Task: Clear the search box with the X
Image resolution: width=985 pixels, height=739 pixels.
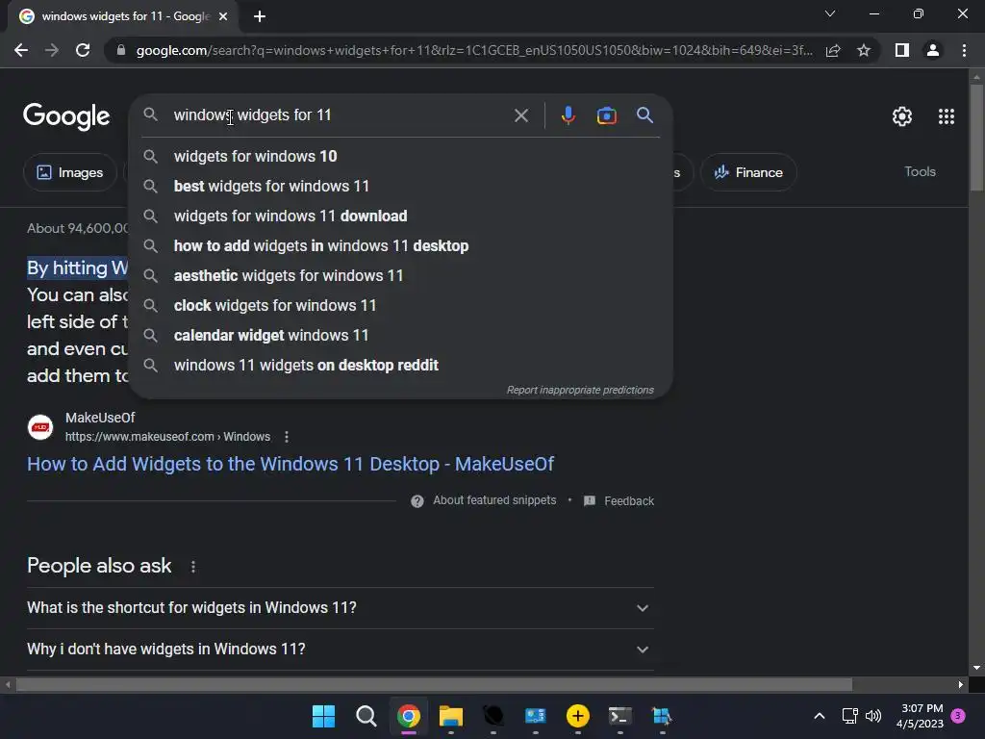Action: click(x=520, y=115)
